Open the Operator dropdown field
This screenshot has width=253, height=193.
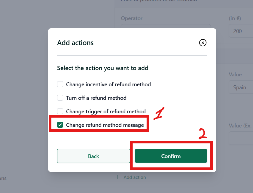tap(166, 26)
